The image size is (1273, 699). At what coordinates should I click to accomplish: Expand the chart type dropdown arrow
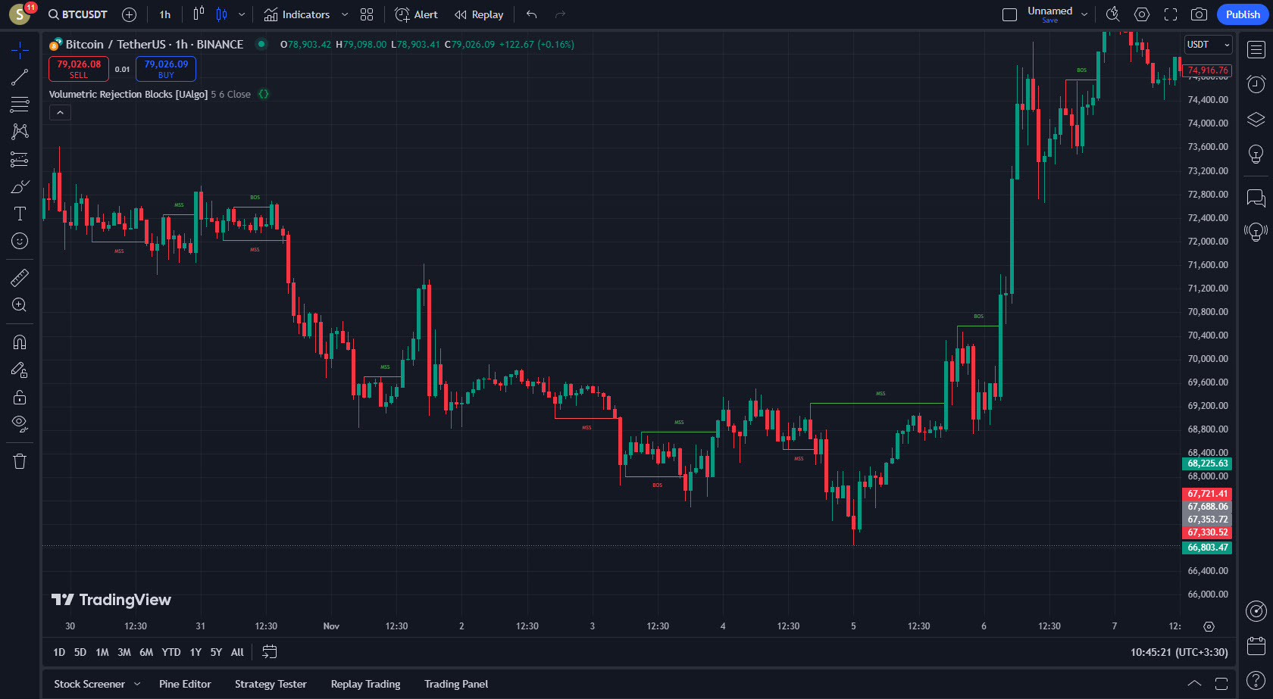point(242,14)
